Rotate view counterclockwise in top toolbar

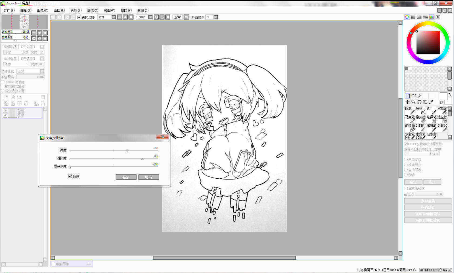tap(156, 17)
